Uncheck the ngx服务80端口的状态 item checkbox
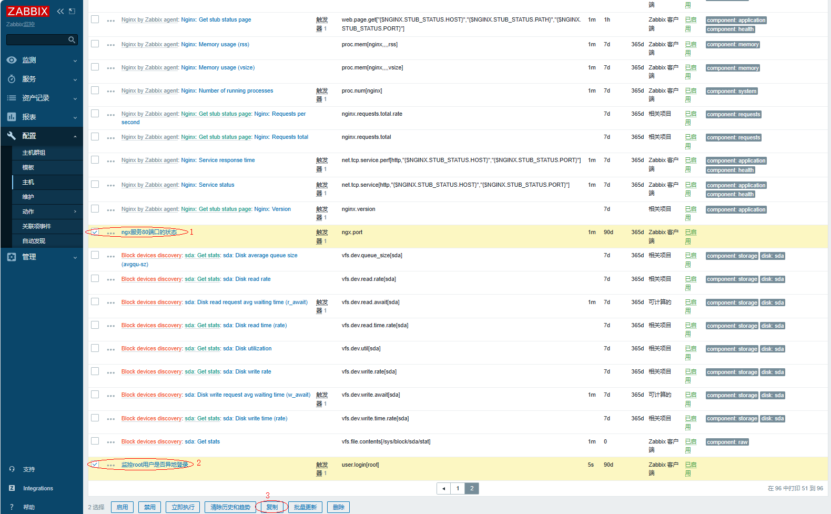The image size is (831, 514). [x=95, y=232]
